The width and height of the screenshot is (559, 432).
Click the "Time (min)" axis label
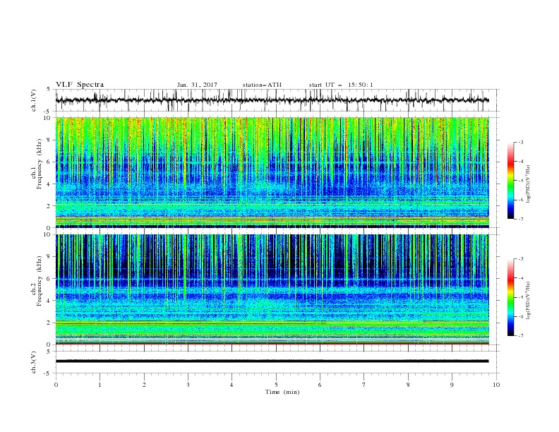[282, 392]
